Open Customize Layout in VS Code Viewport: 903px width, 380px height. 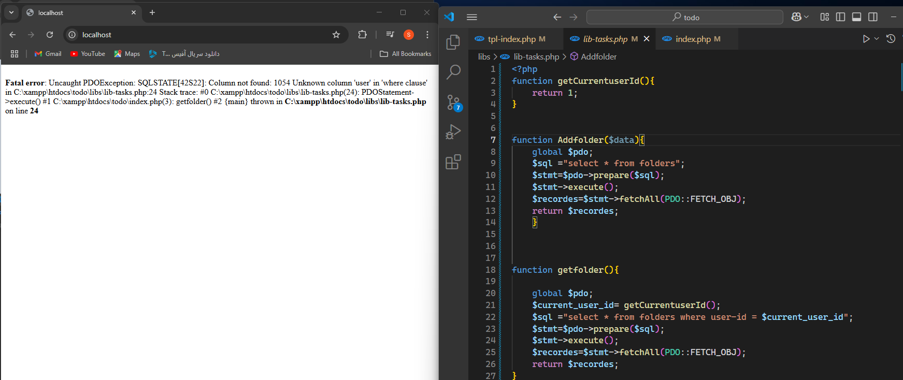825,17
